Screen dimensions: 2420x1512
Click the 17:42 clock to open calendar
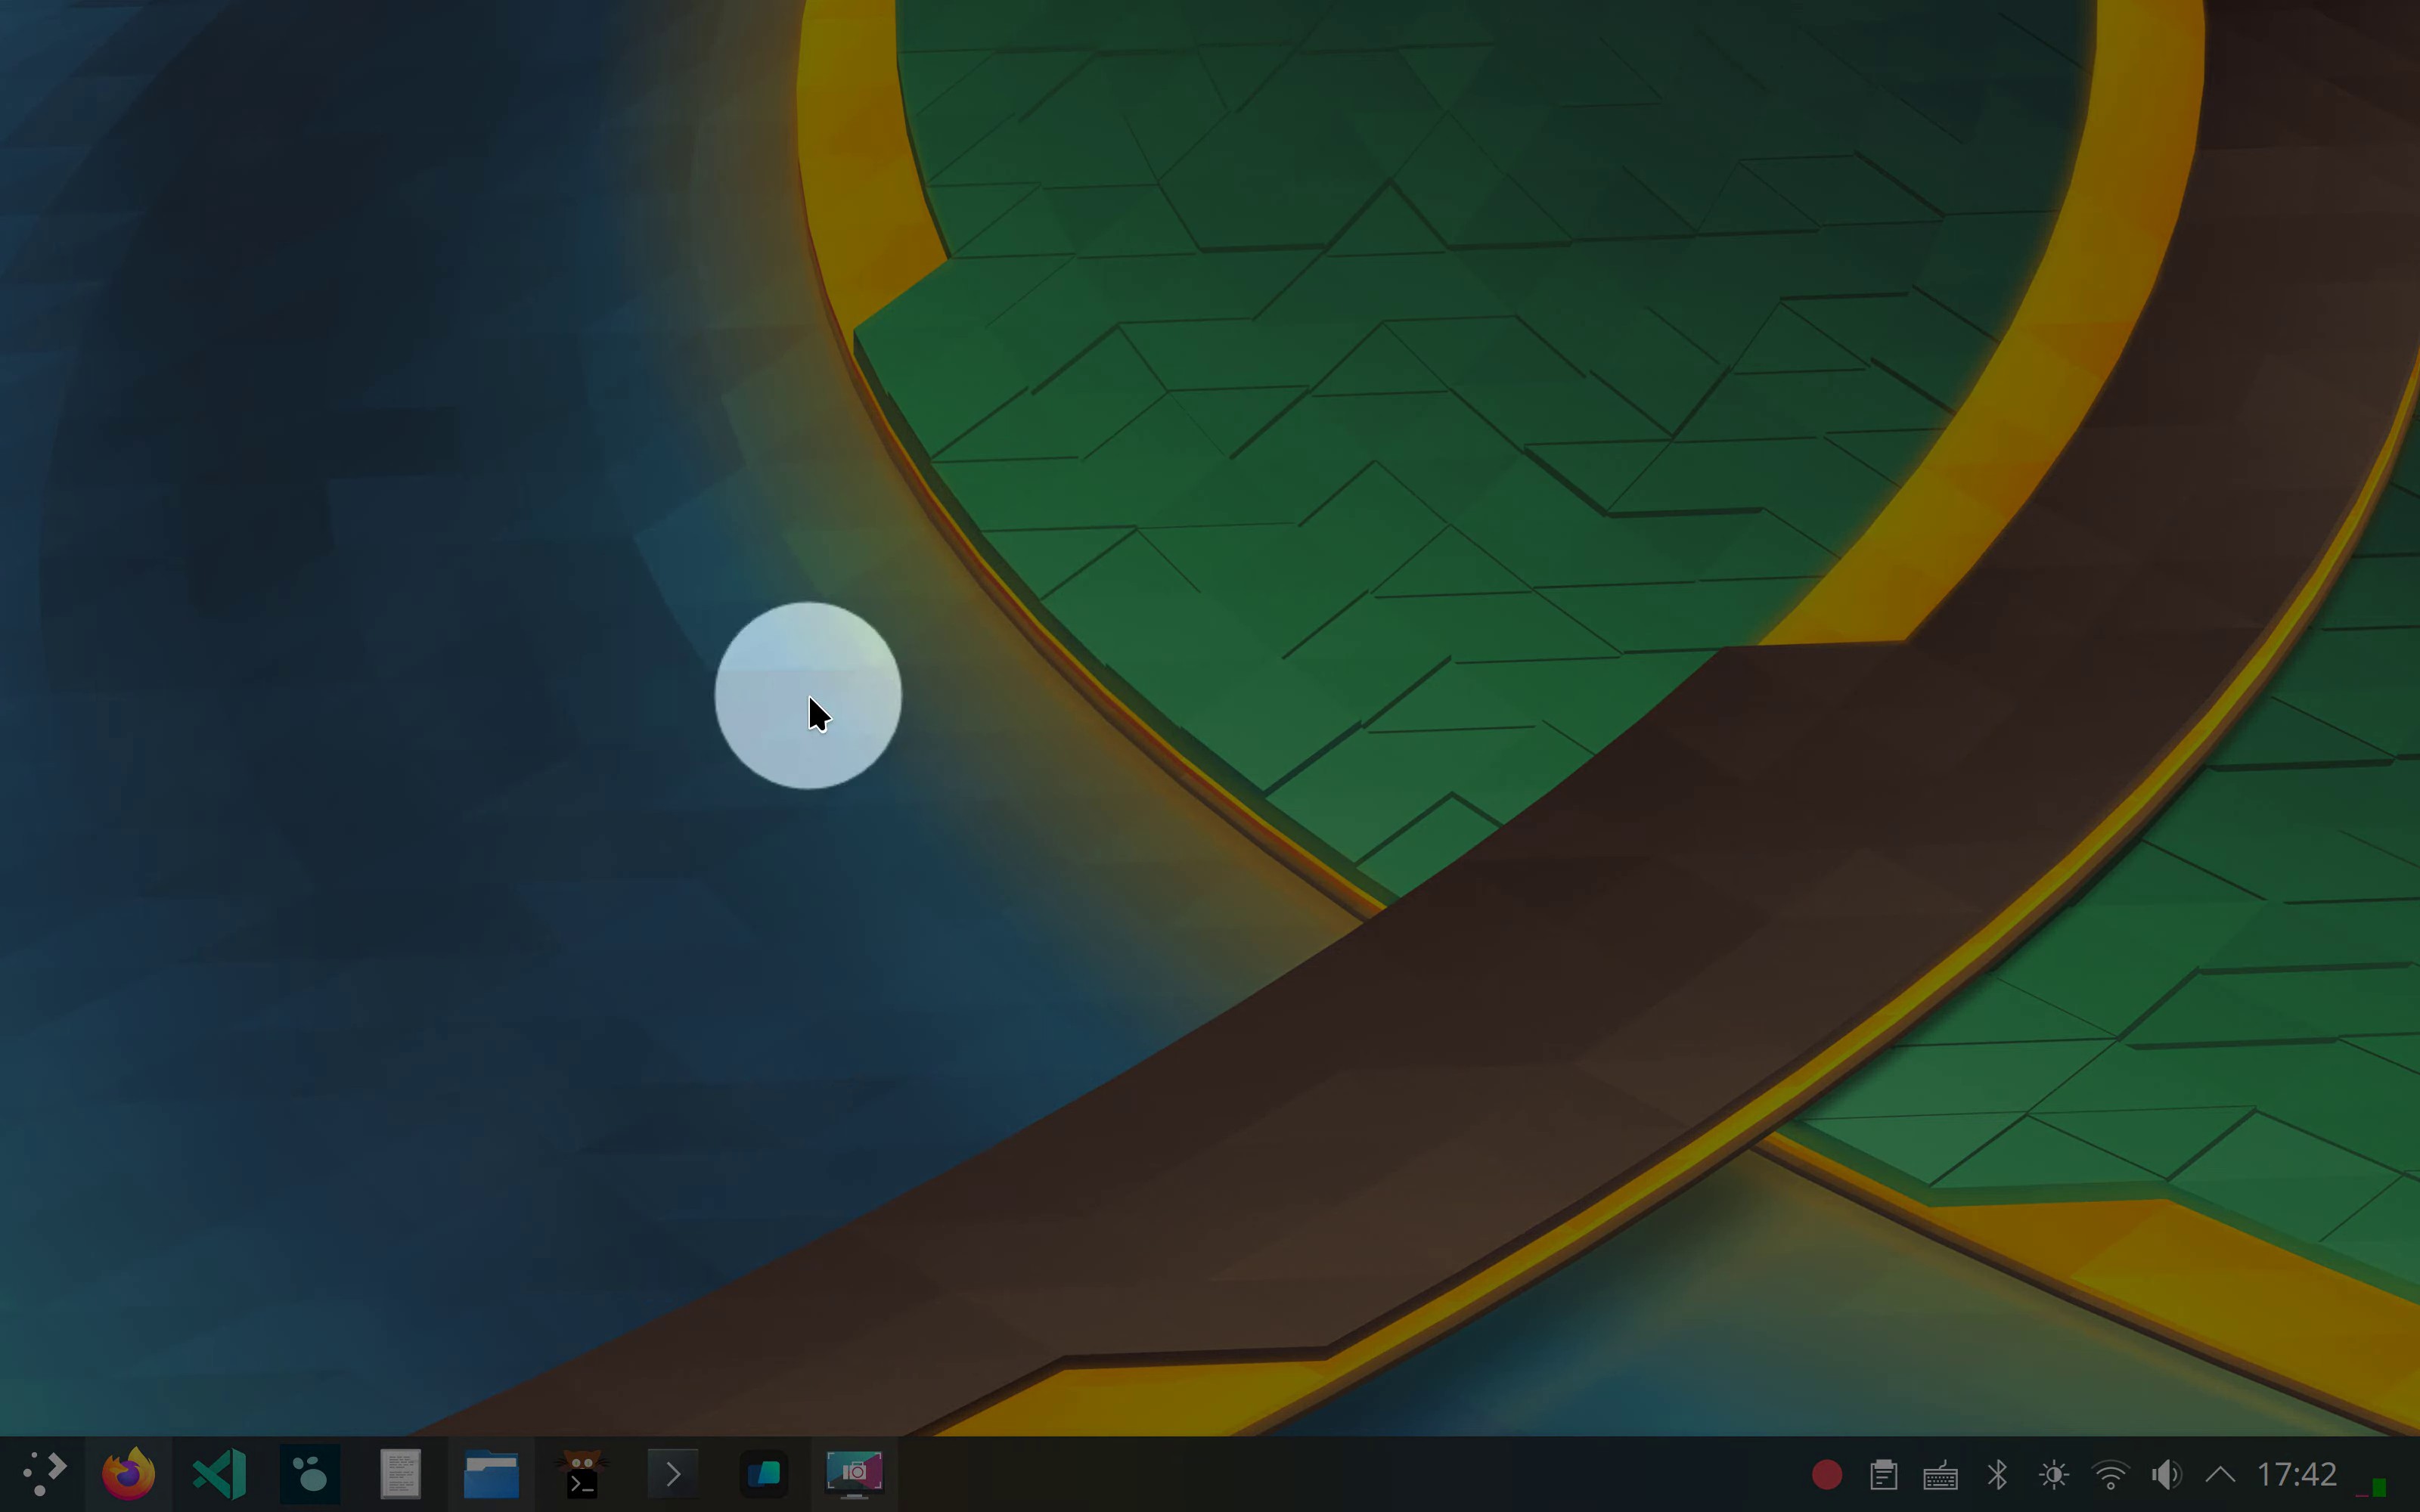pyautogui.click(x=2297, y=1475)
